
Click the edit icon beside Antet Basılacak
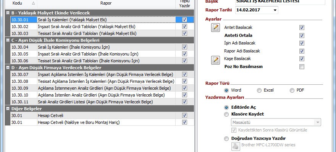pyautogui.click(x=216, y=27)
